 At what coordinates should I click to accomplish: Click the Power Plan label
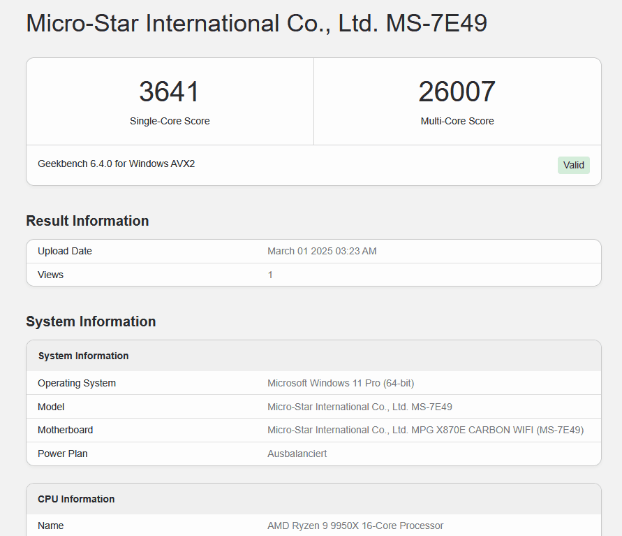62,454
